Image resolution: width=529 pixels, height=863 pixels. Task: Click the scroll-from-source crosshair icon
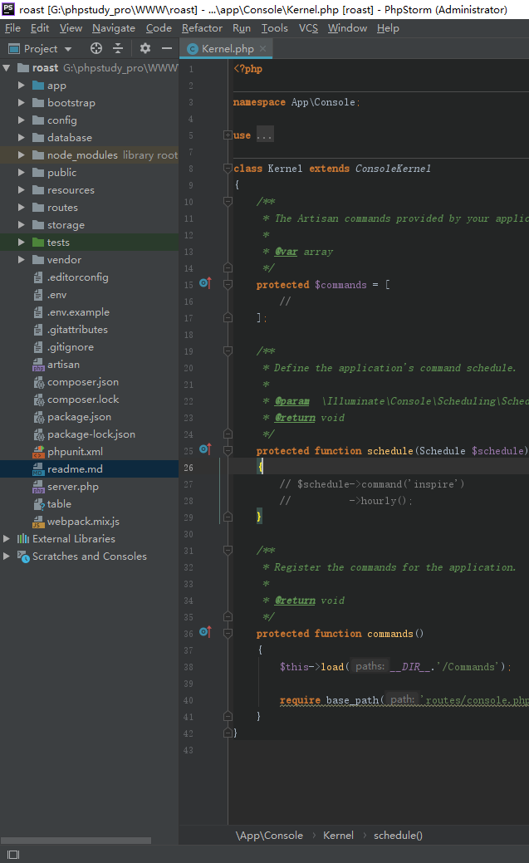pos(96,48)
